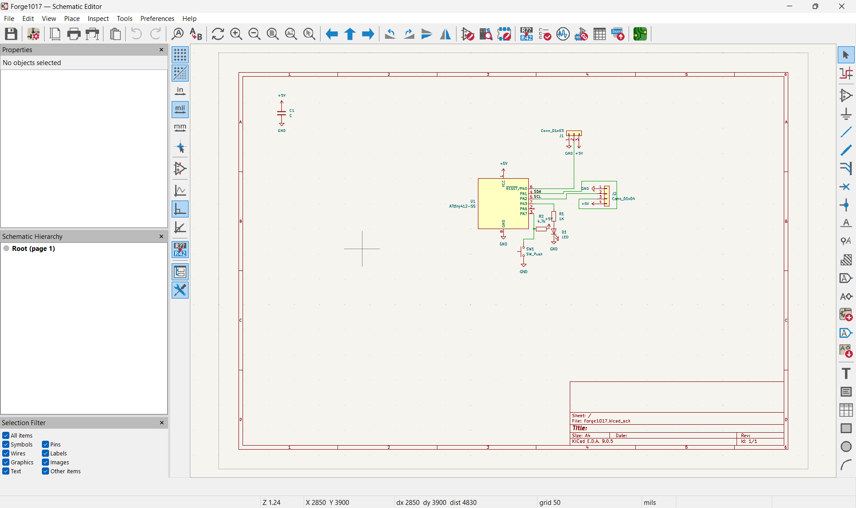Screen dimensions: 856x508
Task: Open the Electrical Rules Checker
Action: 545,34
